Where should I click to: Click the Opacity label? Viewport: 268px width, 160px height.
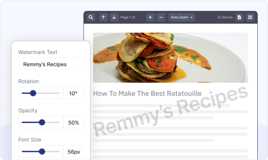click(x=28, y=111)
